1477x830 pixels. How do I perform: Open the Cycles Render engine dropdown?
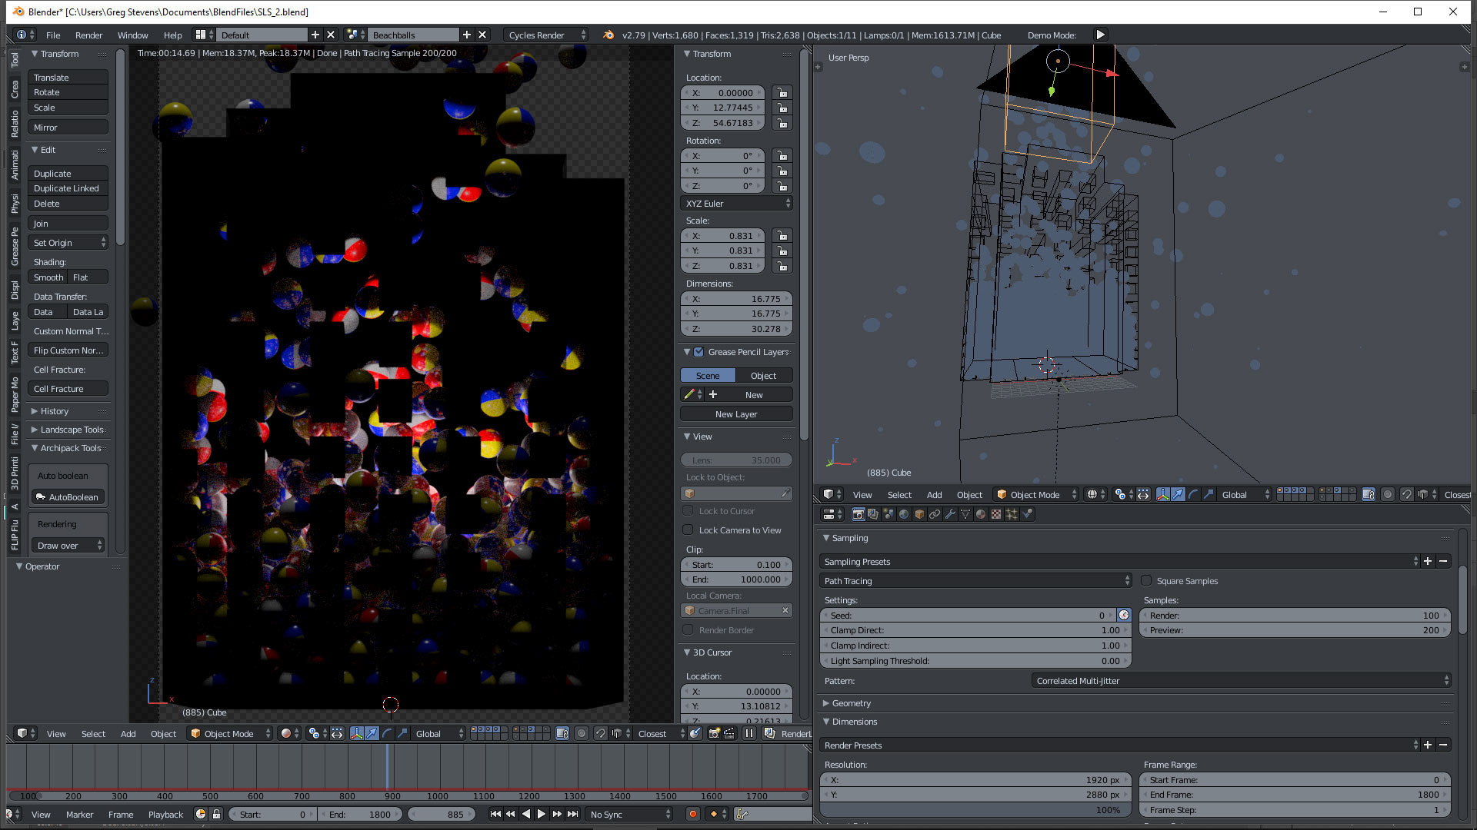(546, 35)
